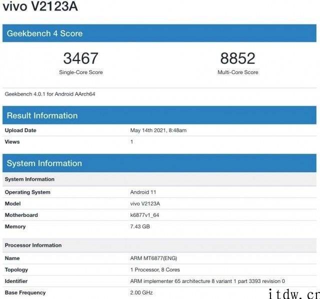This screenshot has width=320, height=299.
Task: Select the 7.43 GB memory value
Action: point(140,227)
